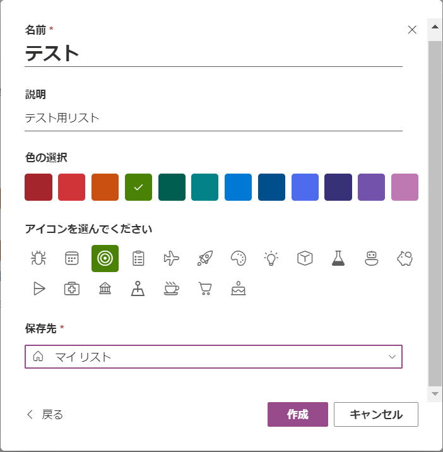
Task: Select the cube icon
Action: pyautogui.click(x=305, y=258)
